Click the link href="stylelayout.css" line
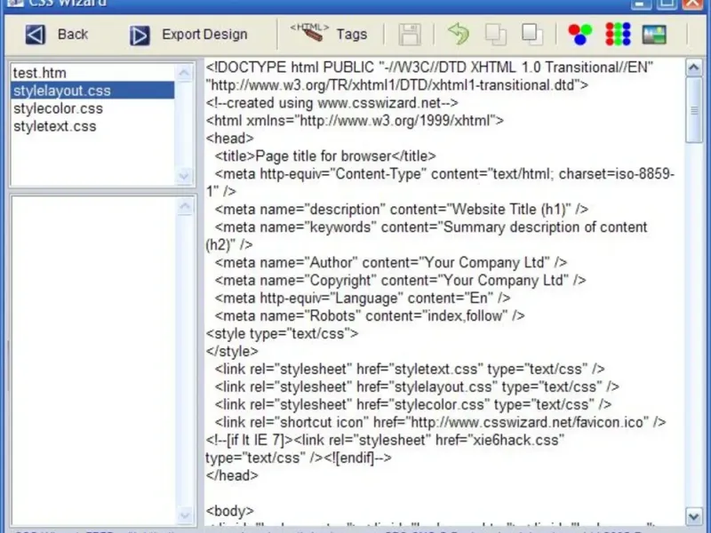Image resolution: width=711 pixels, height=533 pixels. (x=417, y=387)
